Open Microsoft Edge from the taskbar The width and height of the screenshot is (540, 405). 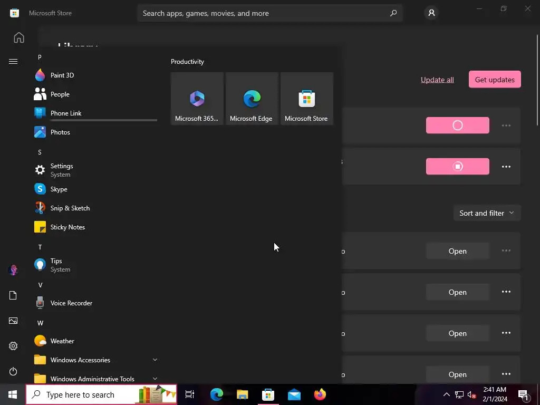217,394
